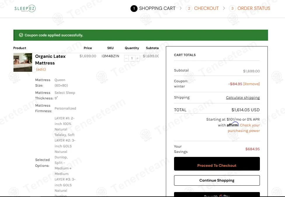Edit the mattress options
Image resolution: width=285 pixels, height=197 pixels.
[x=41, y=69]
